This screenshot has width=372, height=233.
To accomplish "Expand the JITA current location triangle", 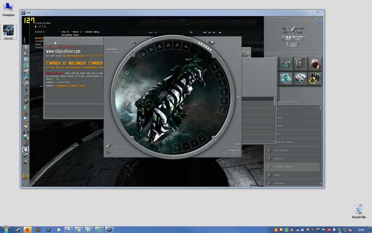I will coord(36,27).
